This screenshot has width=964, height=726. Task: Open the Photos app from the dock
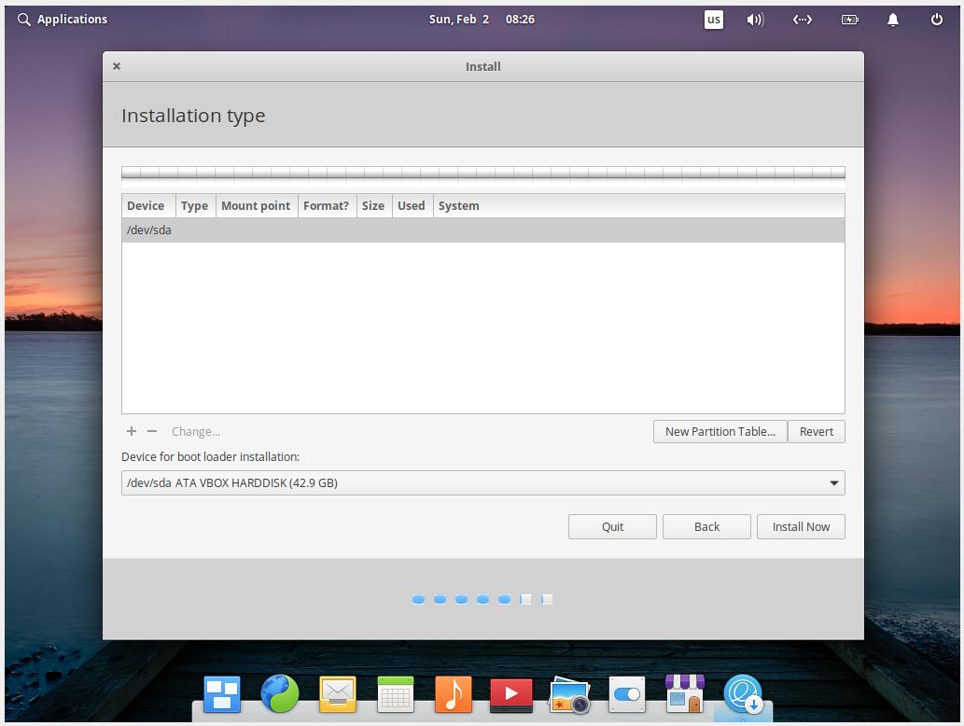[568, 694]
